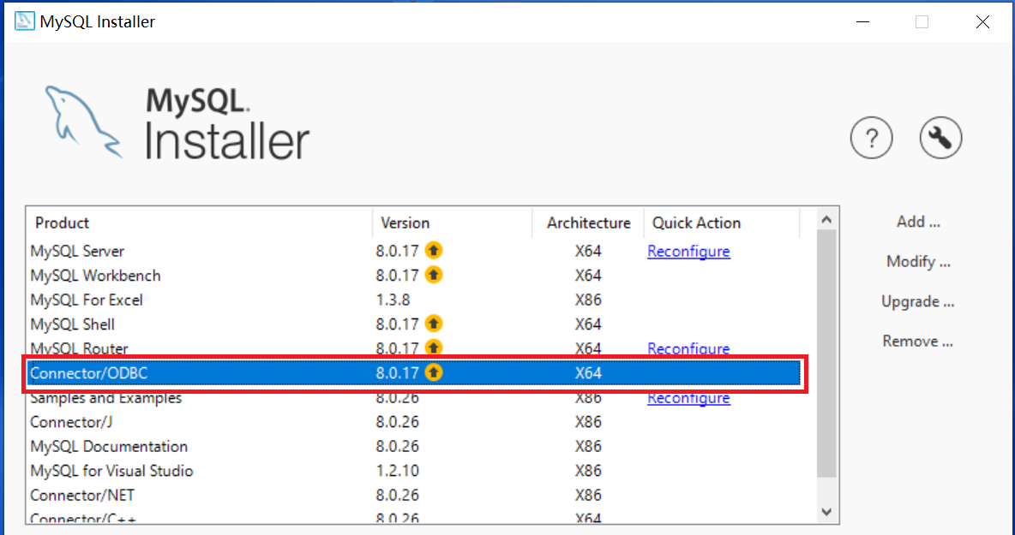Click the product list vertical scrollbar thumb
The image size is (1015, 535).
click(x=826, y=354)
